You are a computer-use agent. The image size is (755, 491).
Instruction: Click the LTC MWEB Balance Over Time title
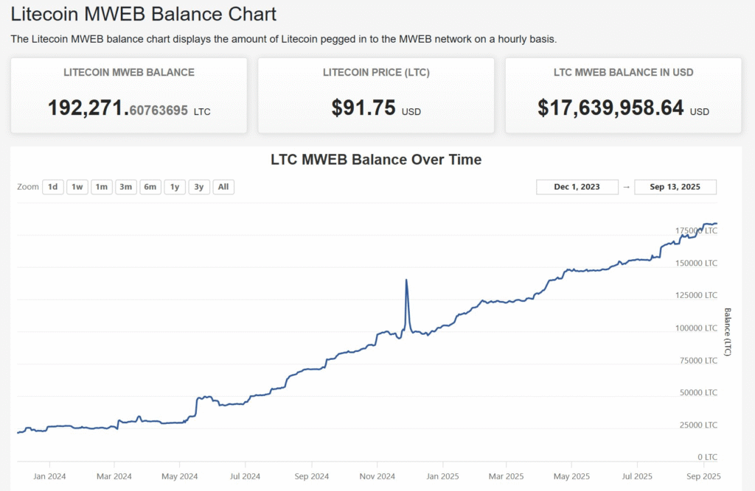click(x=376, y=160)
